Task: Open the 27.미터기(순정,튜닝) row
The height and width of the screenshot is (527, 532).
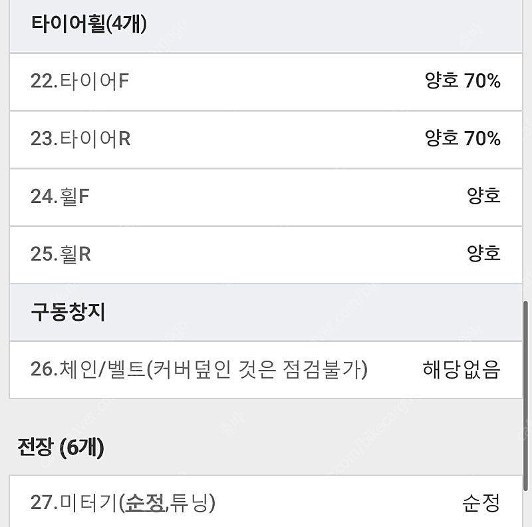Action: (265, 502)
